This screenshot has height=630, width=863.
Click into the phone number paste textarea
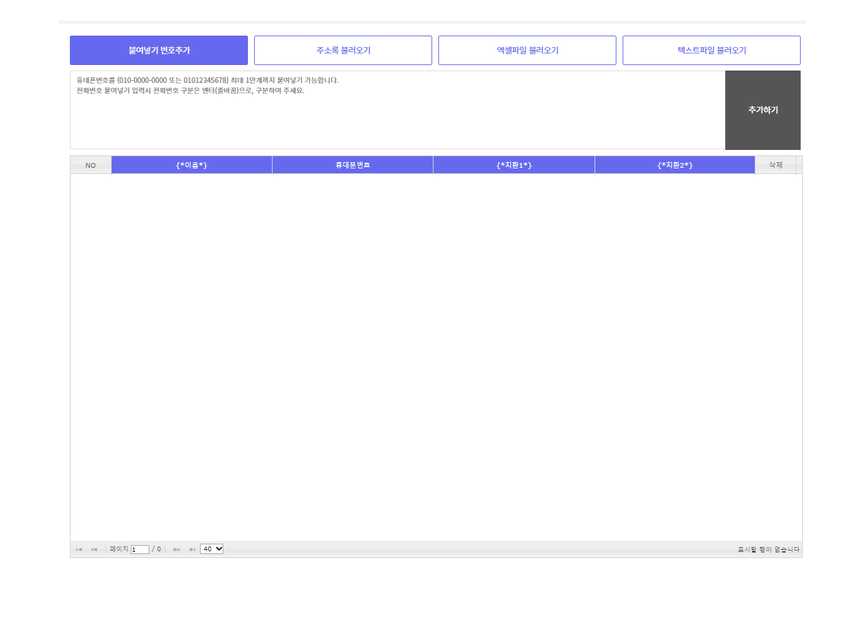pos(397,116)
